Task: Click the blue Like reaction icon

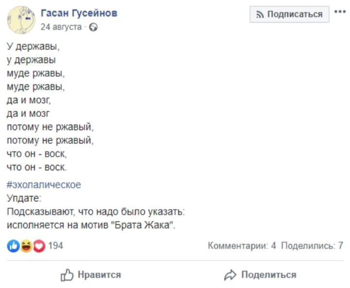Action: click(13, 246)
